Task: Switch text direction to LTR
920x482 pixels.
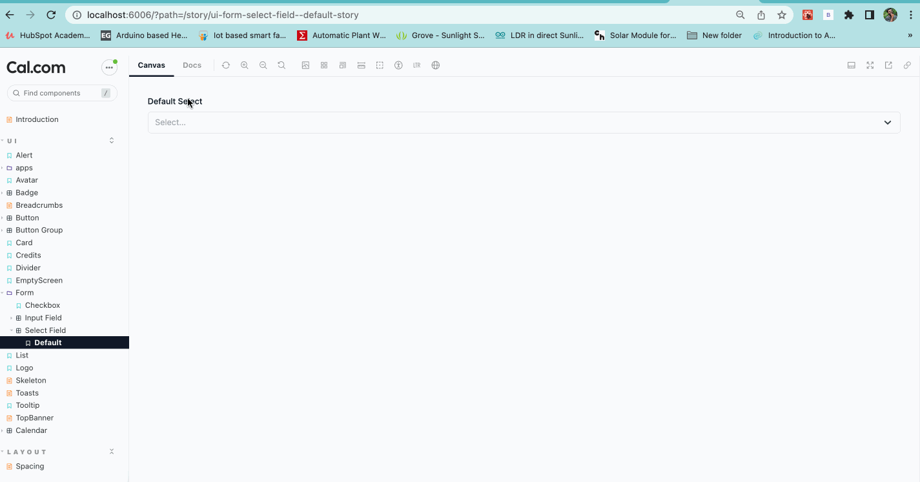Action: [x=416, y=65]
